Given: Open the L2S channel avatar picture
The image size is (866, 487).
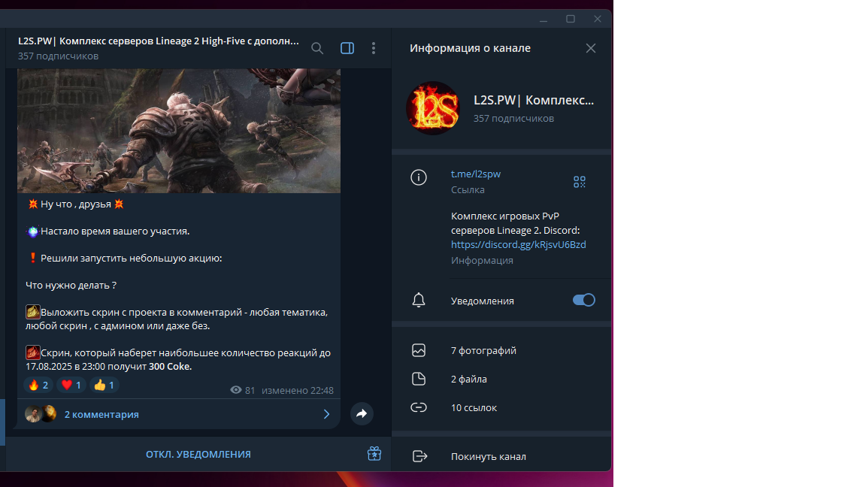Looking at the screenshot, I should click(433, 108).
